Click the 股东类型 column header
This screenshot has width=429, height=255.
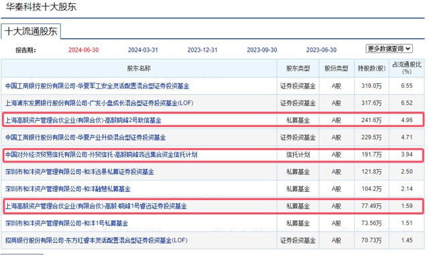[x=298, y=68]
